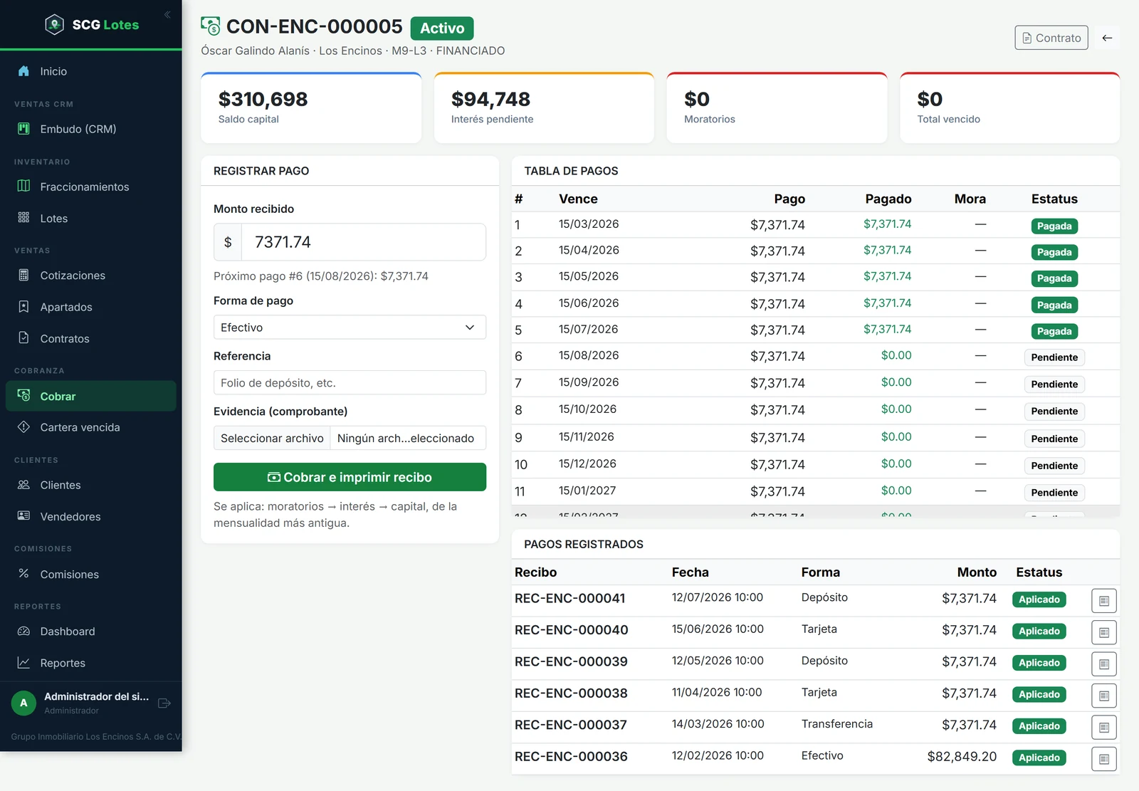The width and height of the screenshot is (1139, 791).
Task: Click the 15/12/2026 due date cell
Action: (x=587, y=463)
